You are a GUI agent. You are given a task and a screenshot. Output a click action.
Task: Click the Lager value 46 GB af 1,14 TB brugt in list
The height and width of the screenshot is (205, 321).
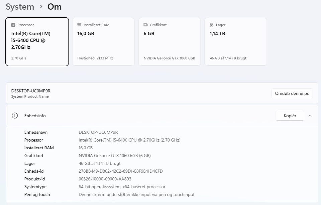coord(100,163)
